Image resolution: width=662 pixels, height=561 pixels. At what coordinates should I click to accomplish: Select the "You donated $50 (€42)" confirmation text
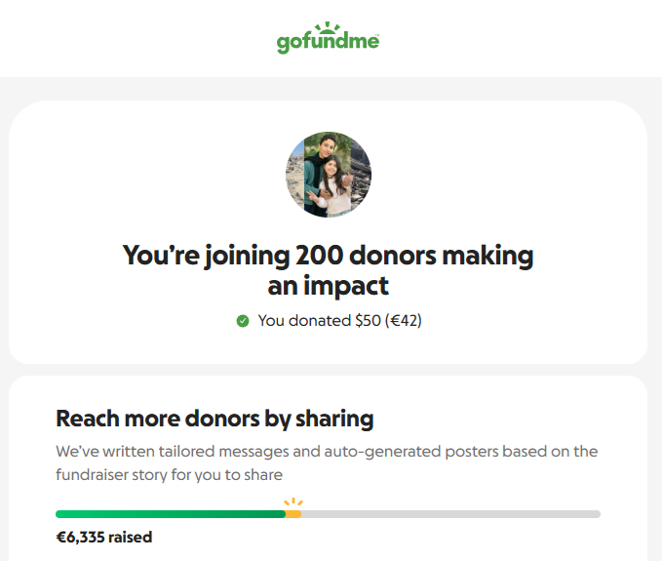click(339, 320)
